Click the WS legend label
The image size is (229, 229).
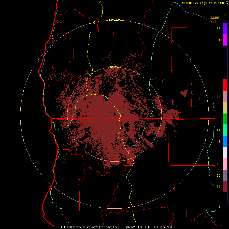(x=218, y=141)
